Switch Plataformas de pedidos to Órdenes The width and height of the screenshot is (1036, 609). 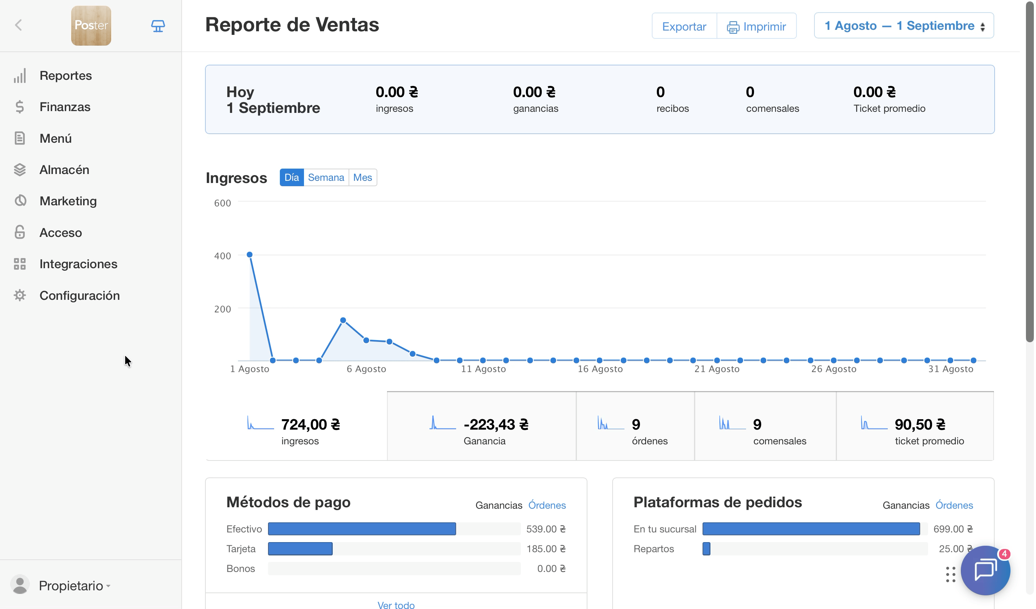pos(954,505)
